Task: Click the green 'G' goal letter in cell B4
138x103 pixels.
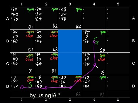Action: coord(96,41)
